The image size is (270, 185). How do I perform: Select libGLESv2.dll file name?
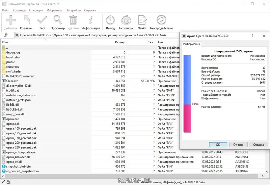(x=15, y=109)
